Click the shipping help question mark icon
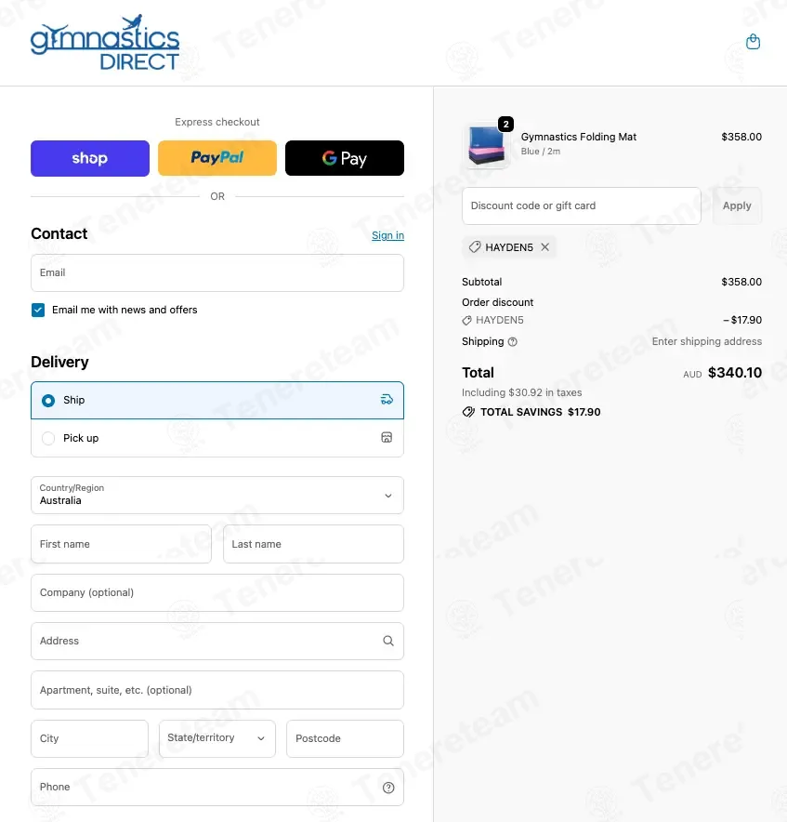 click(513, 342)
